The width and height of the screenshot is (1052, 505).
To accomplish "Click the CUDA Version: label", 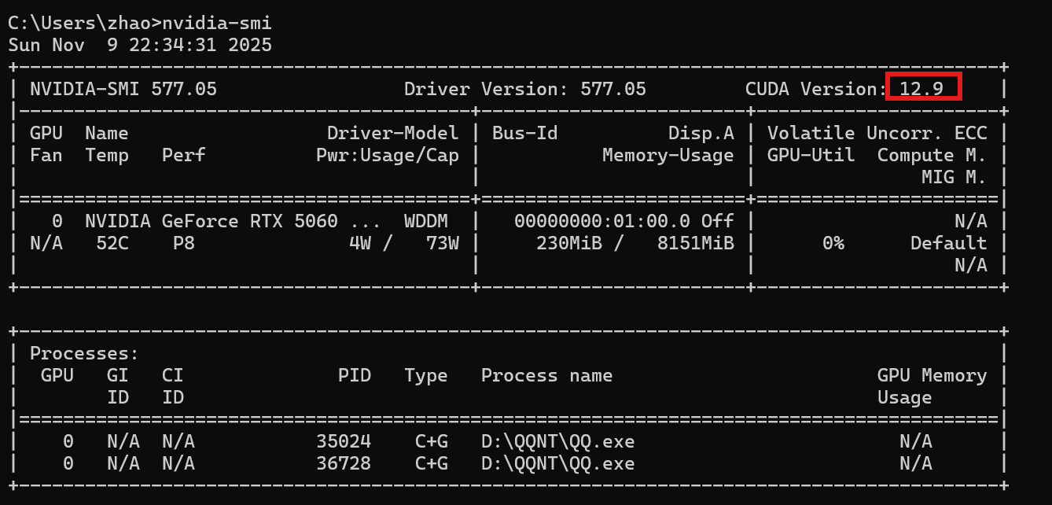I will (x=817, y=89).
